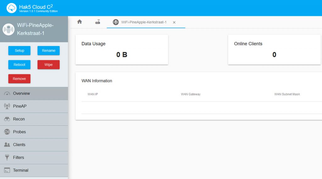Click the Clients people icon
Viewport: 322px width, 179px height.
click(7, 145)
